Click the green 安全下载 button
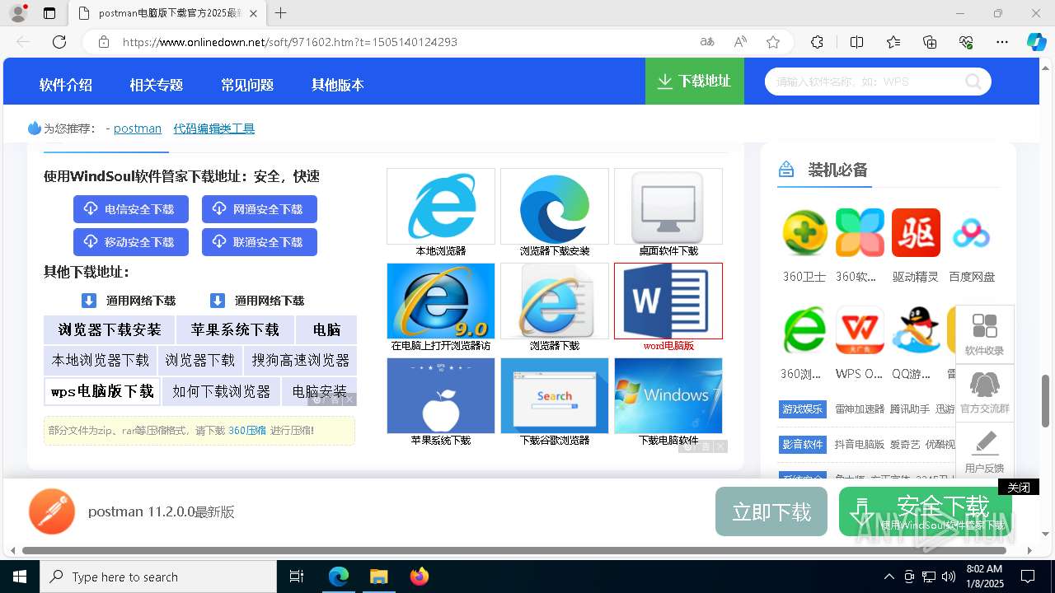The height and width of the screenshot is (593, 1055). click(926, 511)
